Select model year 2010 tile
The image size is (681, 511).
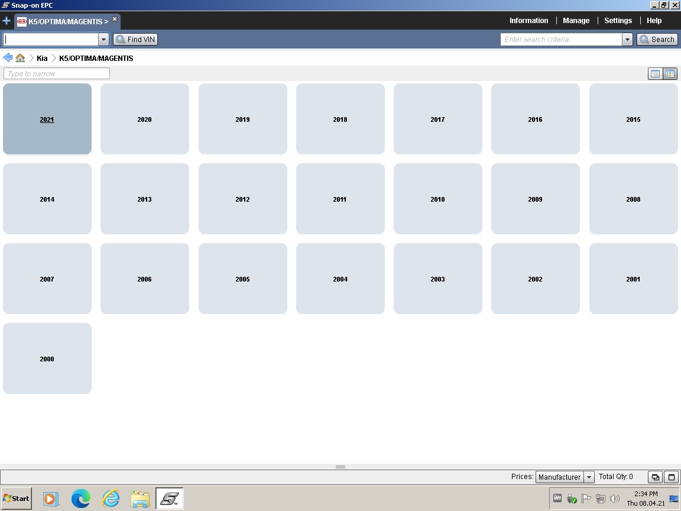tap(438, 199)
